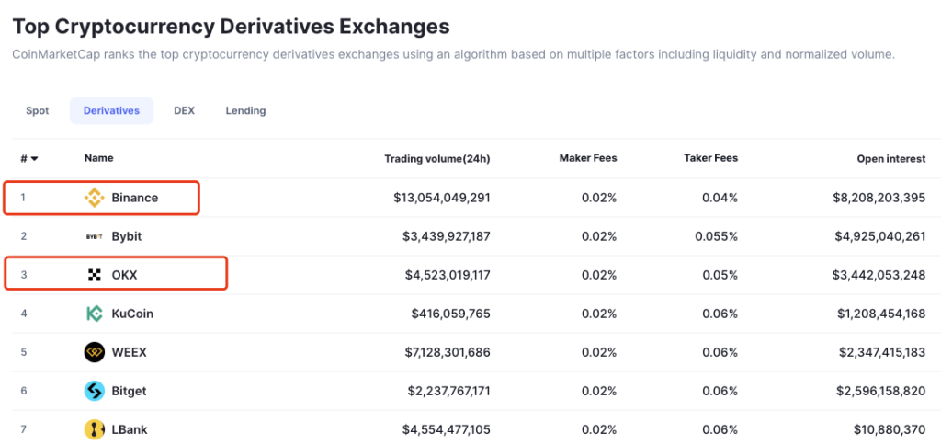Select the Derivatives tab
Screen dimensions: 941x445
111,111
